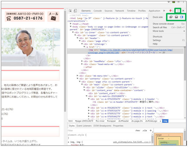Viewport: 188px width, 147px height.
Task: Toggle the .cls class editor button
Action: click(x=145, y=131)
